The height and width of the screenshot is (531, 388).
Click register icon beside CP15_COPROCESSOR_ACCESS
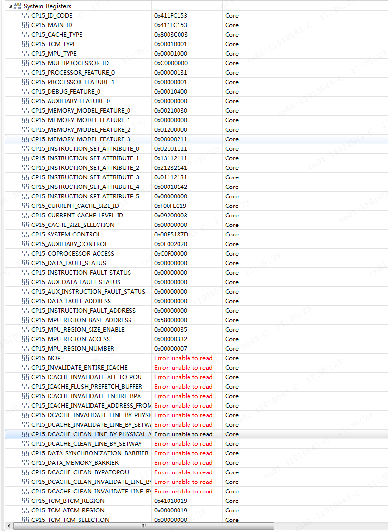click(x=25, y=253)
